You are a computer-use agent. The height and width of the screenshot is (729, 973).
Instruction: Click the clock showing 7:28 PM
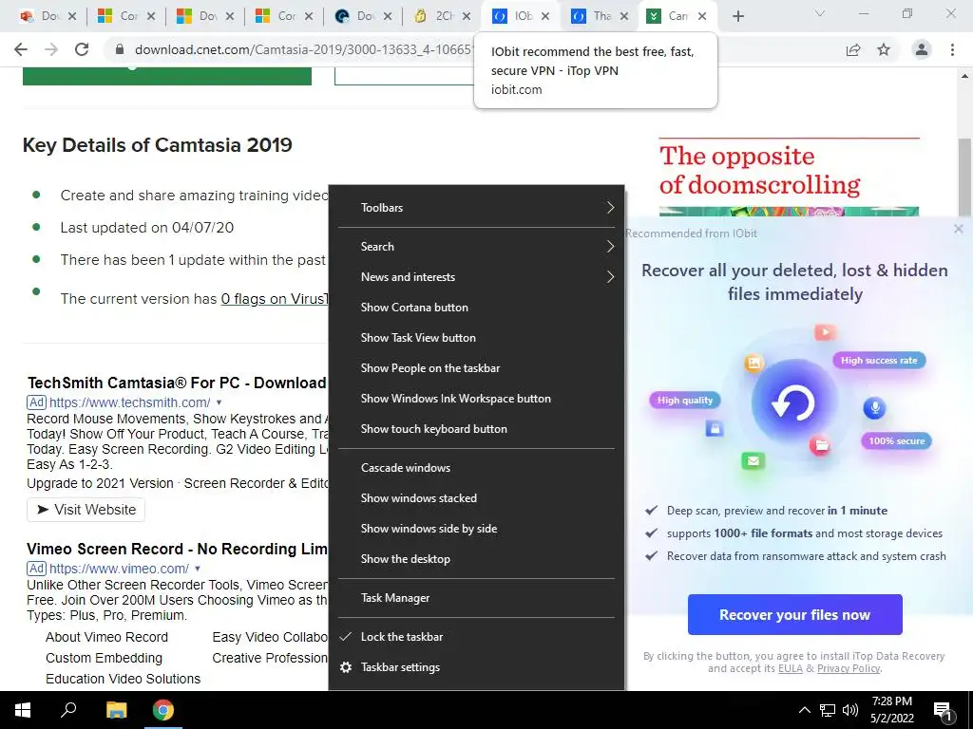891,701
